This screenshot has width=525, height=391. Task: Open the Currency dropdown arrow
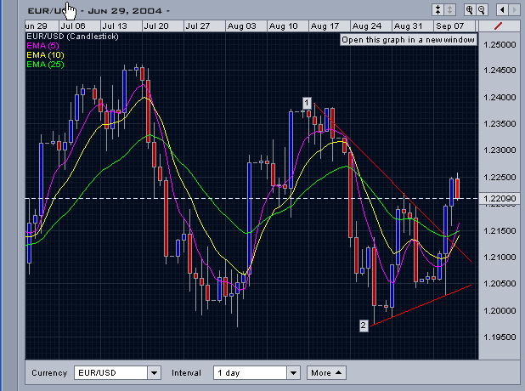point(154,373)
